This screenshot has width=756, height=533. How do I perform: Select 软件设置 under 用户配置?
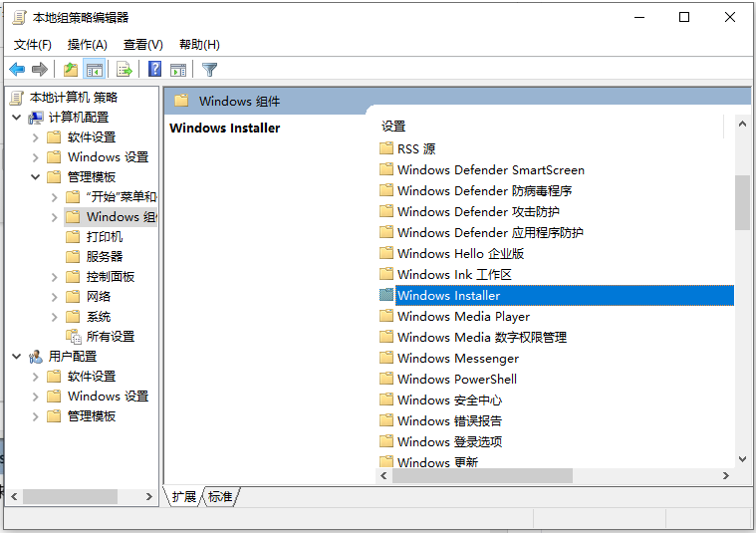coord(92,377)
